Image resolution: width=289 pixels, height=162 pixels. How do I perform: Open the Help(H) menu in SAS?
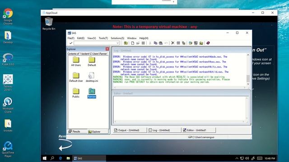(144, 38)
